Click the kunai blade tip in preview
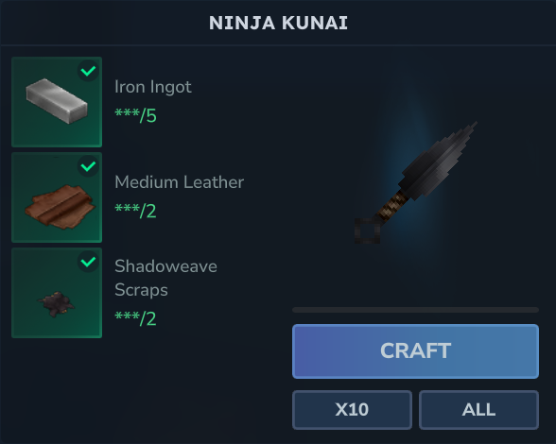Viewport: 556px width, 444px height. pos(473,127)
